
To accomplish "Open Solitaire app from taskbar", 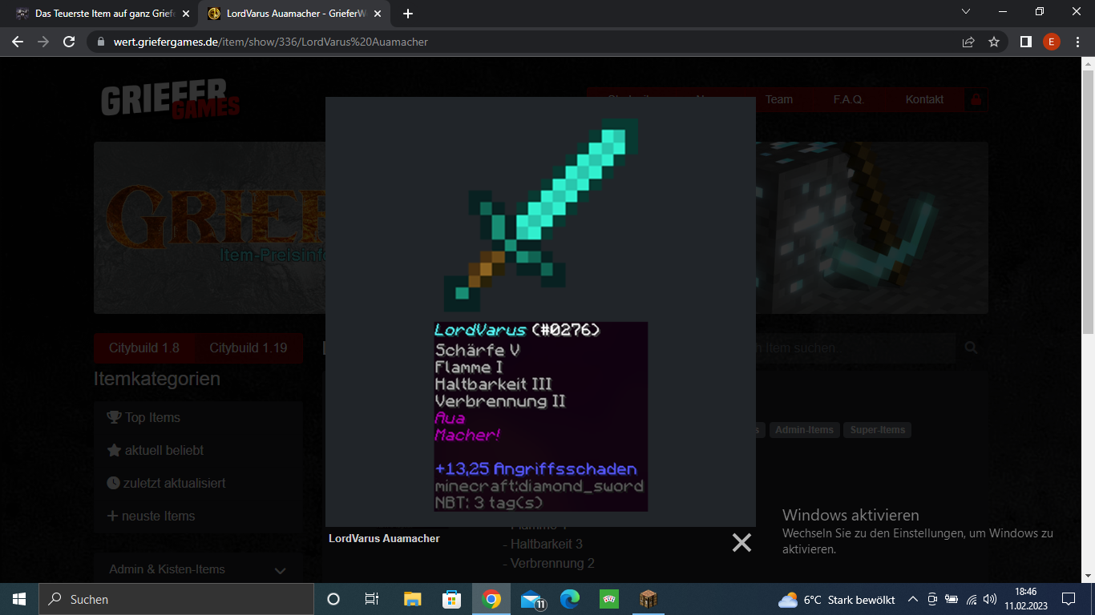I will click(x=609, y=599).
